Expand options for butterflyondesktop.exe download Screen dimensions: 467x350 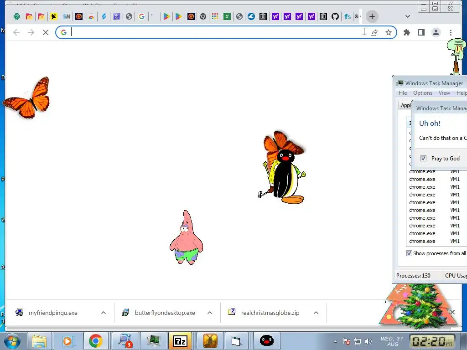pos(210,313)
